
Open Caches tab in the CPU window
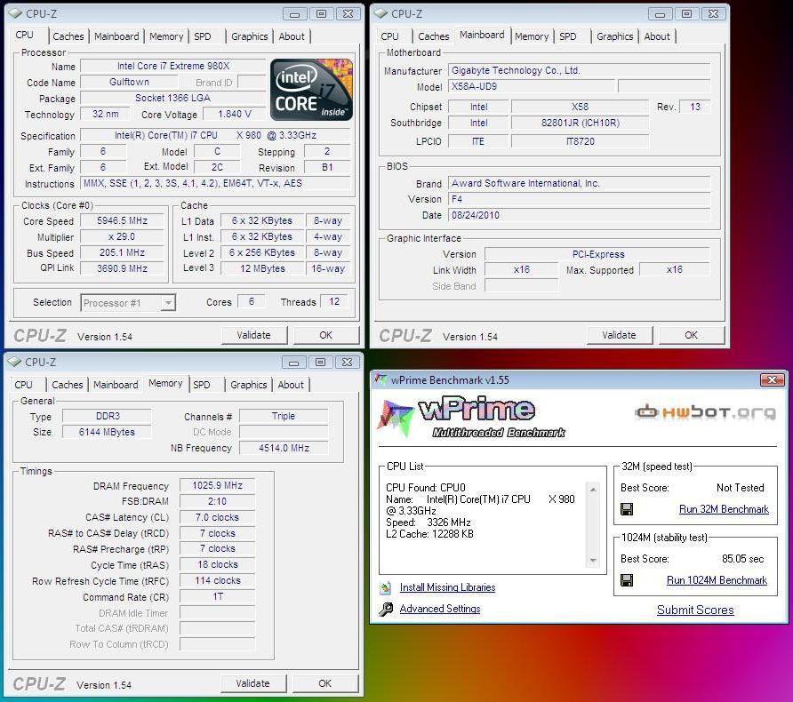pos(68,36)
